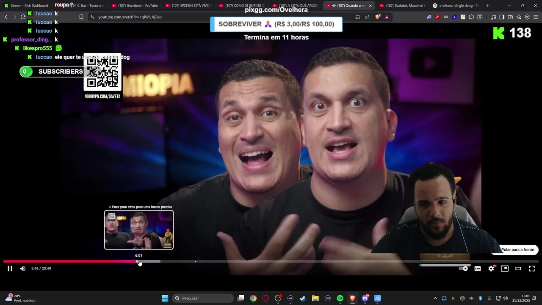Click the Pesquisar taskbar search box
Image resolution: width=542 pixels, height=305 pixels.
(203, 298)
